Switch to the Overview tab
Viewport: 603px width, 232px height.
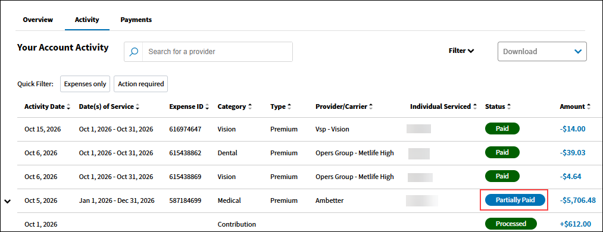point(38,20)
